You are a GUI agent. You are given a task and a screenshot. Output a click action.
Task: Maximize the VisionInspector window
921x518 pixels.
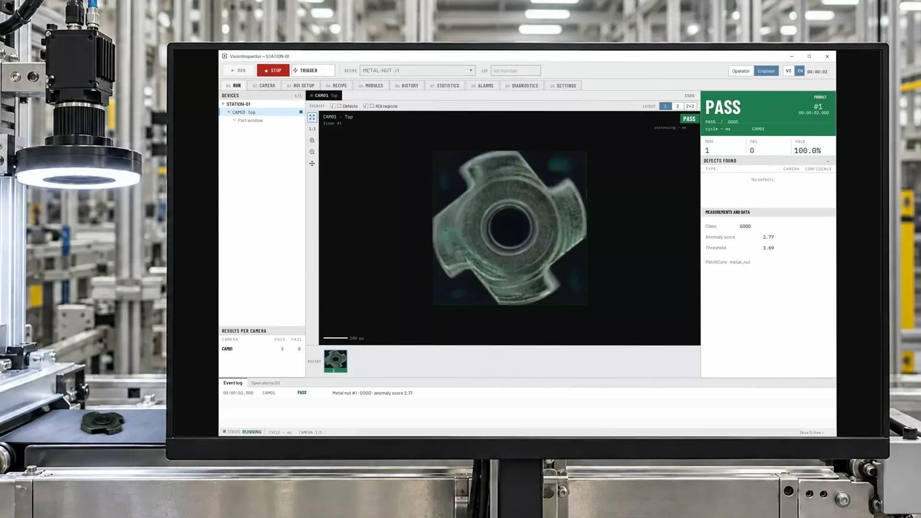point(809,57)
